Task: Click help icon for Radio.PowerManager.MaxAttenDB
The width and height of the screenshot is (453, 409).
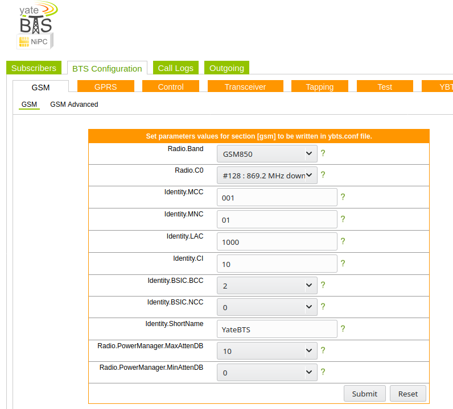Action: [x=323, y=350]
